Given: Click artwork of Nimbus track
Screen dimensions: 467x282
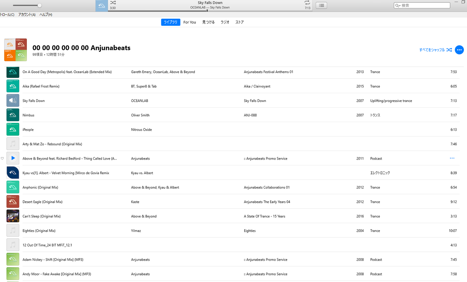Looking at the screenshot, I should (x=13, y=115).
